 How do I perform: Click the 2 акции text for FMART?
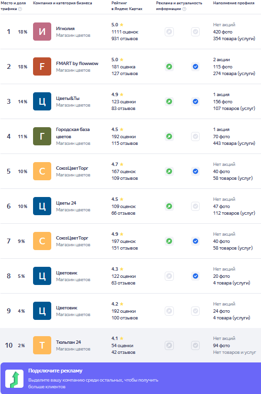click(x=221, y=60)
